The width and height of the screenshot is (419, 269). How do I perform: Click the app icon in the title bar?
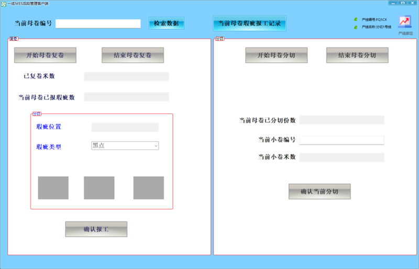4,3
